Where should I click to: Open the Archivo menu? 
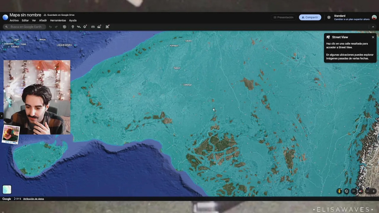click(x=14, y=20)
